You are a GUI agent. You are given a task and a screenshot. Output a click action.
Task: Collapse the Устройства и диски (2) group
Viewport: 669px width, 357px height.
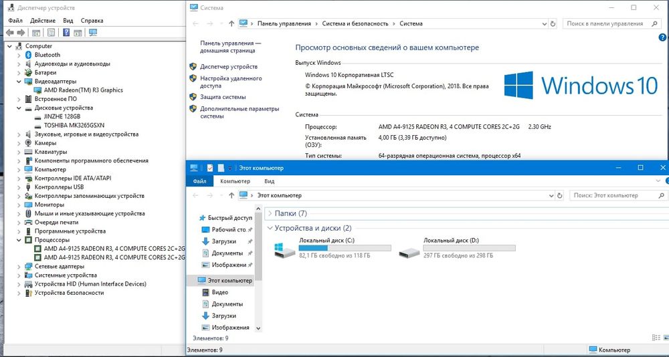[x=269, y=228]
